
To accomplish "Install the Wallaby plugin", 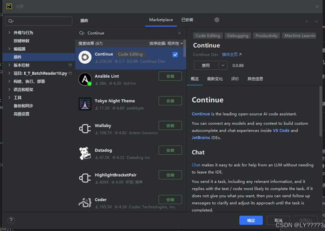I will 170,126.
